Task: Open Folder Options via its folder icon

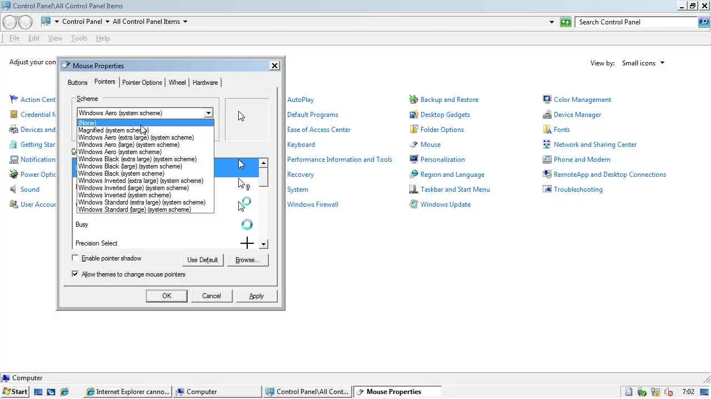Action: tap(413, 130)
